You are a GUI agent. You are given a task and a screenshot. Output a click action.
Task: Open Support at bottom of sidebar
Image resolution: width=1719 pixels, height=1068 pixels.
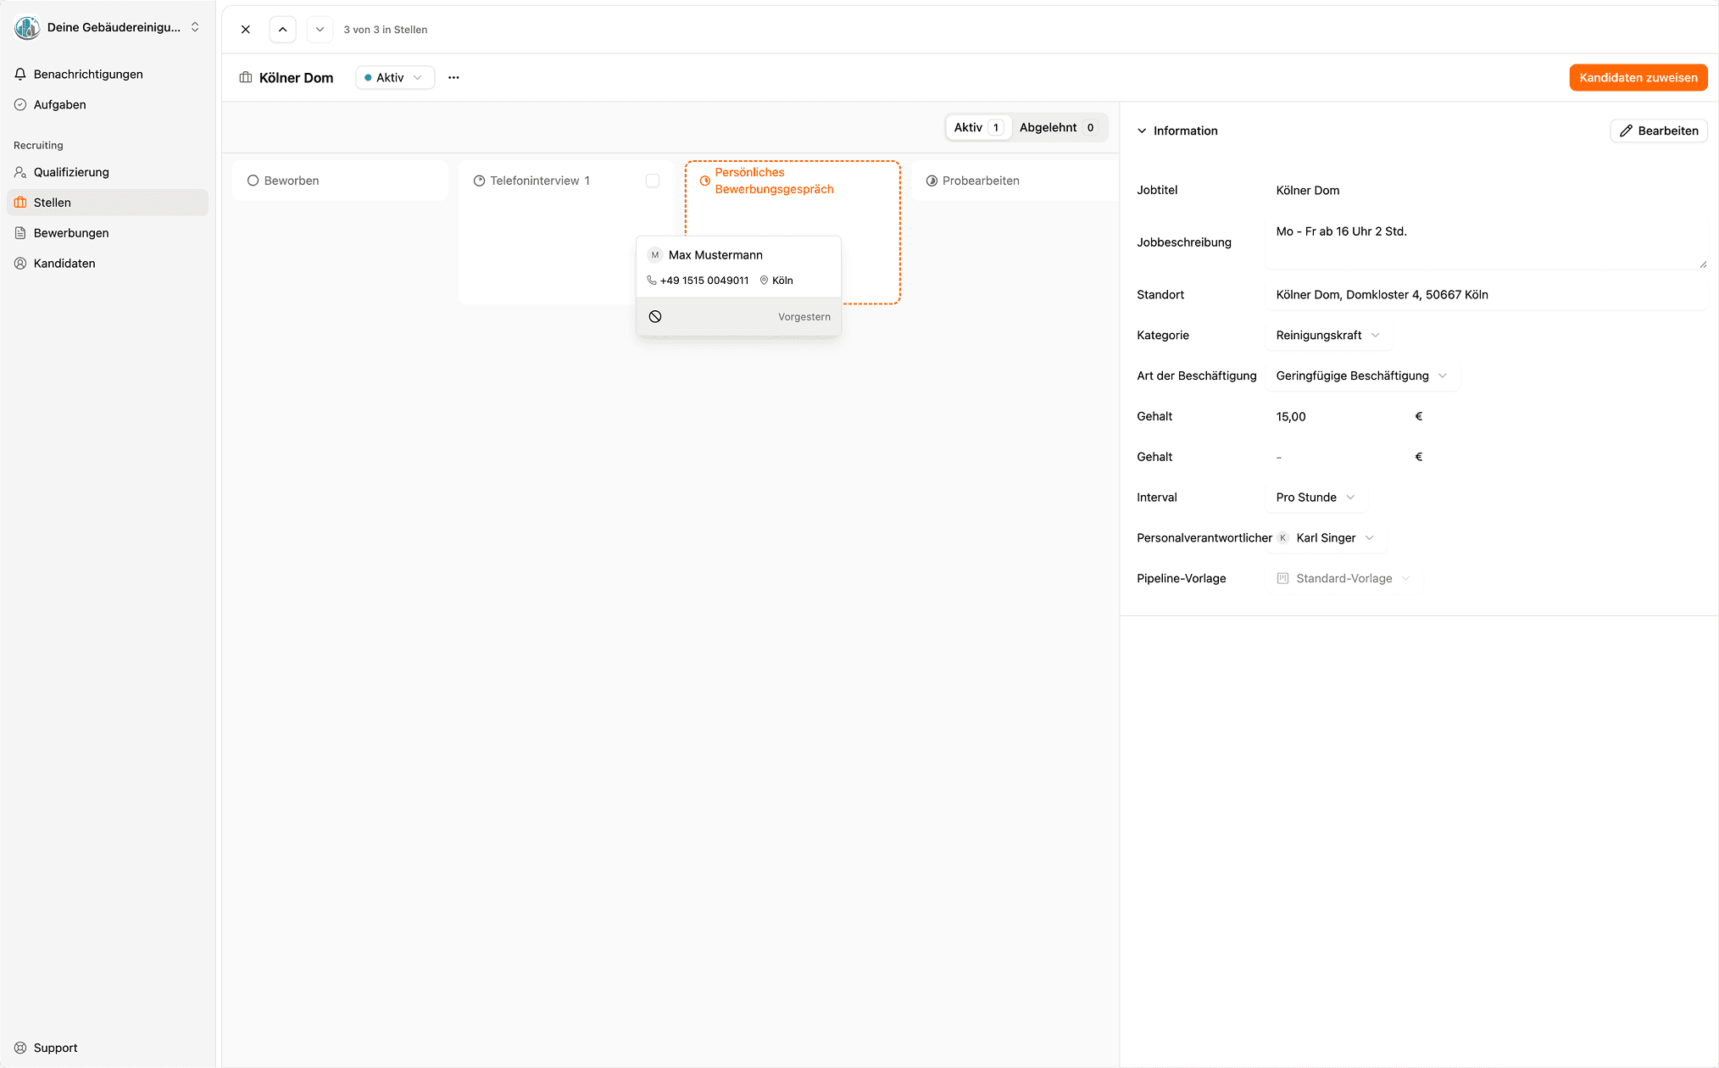pos(55,1048)
